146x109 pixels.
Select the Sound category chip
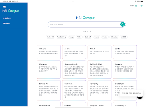[97, 37]
